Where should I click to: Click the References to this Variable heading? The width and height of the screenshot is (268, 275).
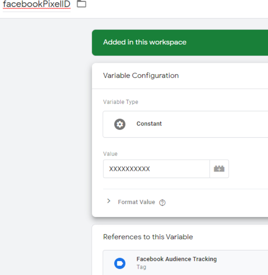point(148,237)
